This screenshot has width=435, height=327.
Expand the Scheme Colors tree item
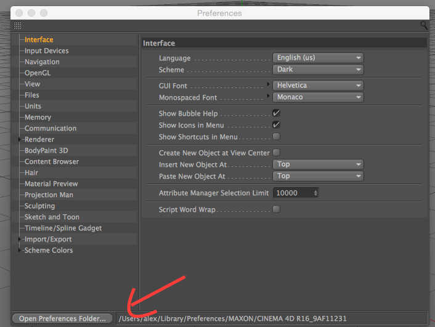(x=20, y=250)
